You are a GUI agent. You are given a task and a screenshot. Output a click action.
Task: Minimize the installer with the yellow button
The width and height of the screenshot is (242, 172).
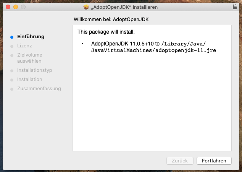[16, 7]
